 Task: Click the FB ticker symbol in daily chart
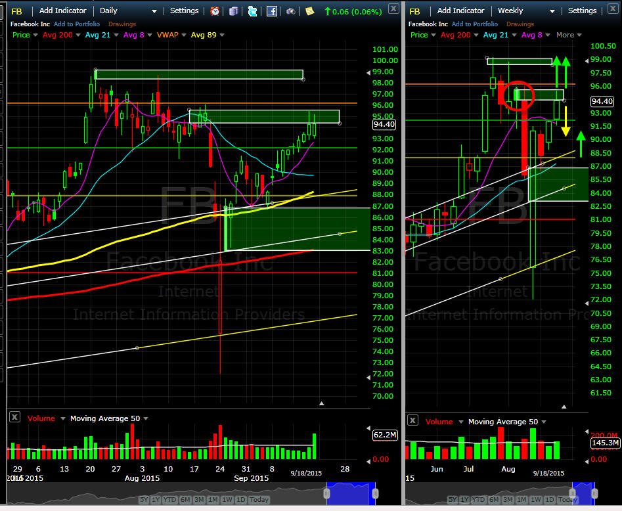pyautogui.click(x=16, y=11)
